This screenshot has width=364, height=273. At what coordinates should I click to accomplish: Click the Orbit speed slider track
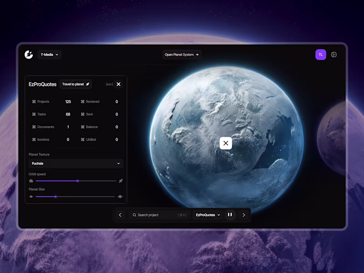tap(76, 181)
